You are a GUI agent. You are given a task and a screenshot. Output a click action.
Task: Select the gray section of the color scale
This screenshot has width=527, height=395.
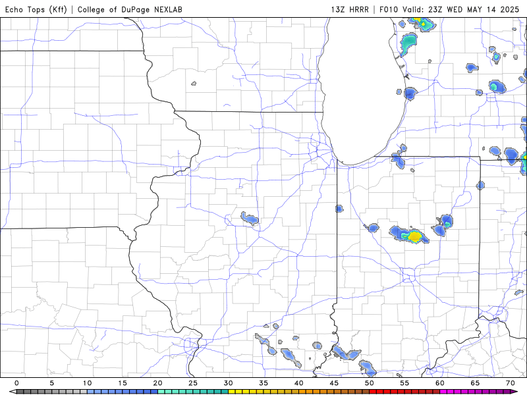[52, 392]
